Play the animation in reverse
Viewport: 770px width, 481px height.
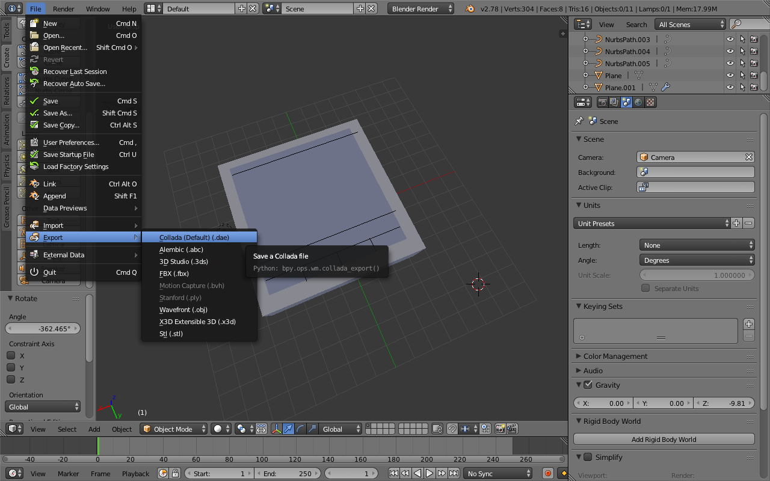[417, 473]
